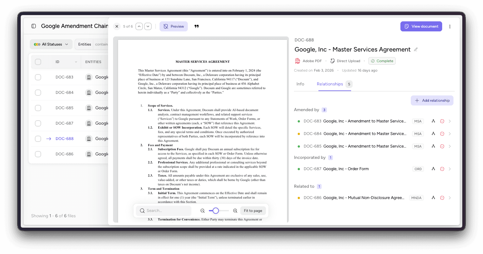This screenshot has width=483, height=254.
Task: Open DOC-683 amendment relationship row
Action: (x=374, y=121)
